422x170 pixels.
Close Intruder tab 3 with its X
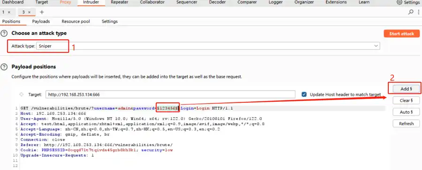tap(30, 12)
